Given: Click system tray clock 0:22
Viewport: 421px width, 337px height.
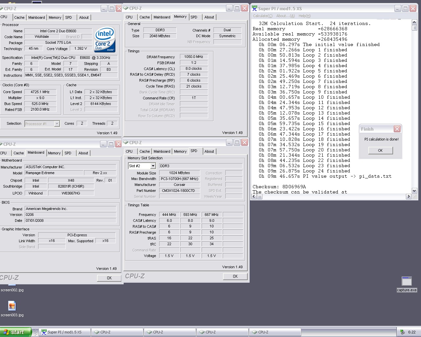Looking at the screenshot, I should coord(412,332).
